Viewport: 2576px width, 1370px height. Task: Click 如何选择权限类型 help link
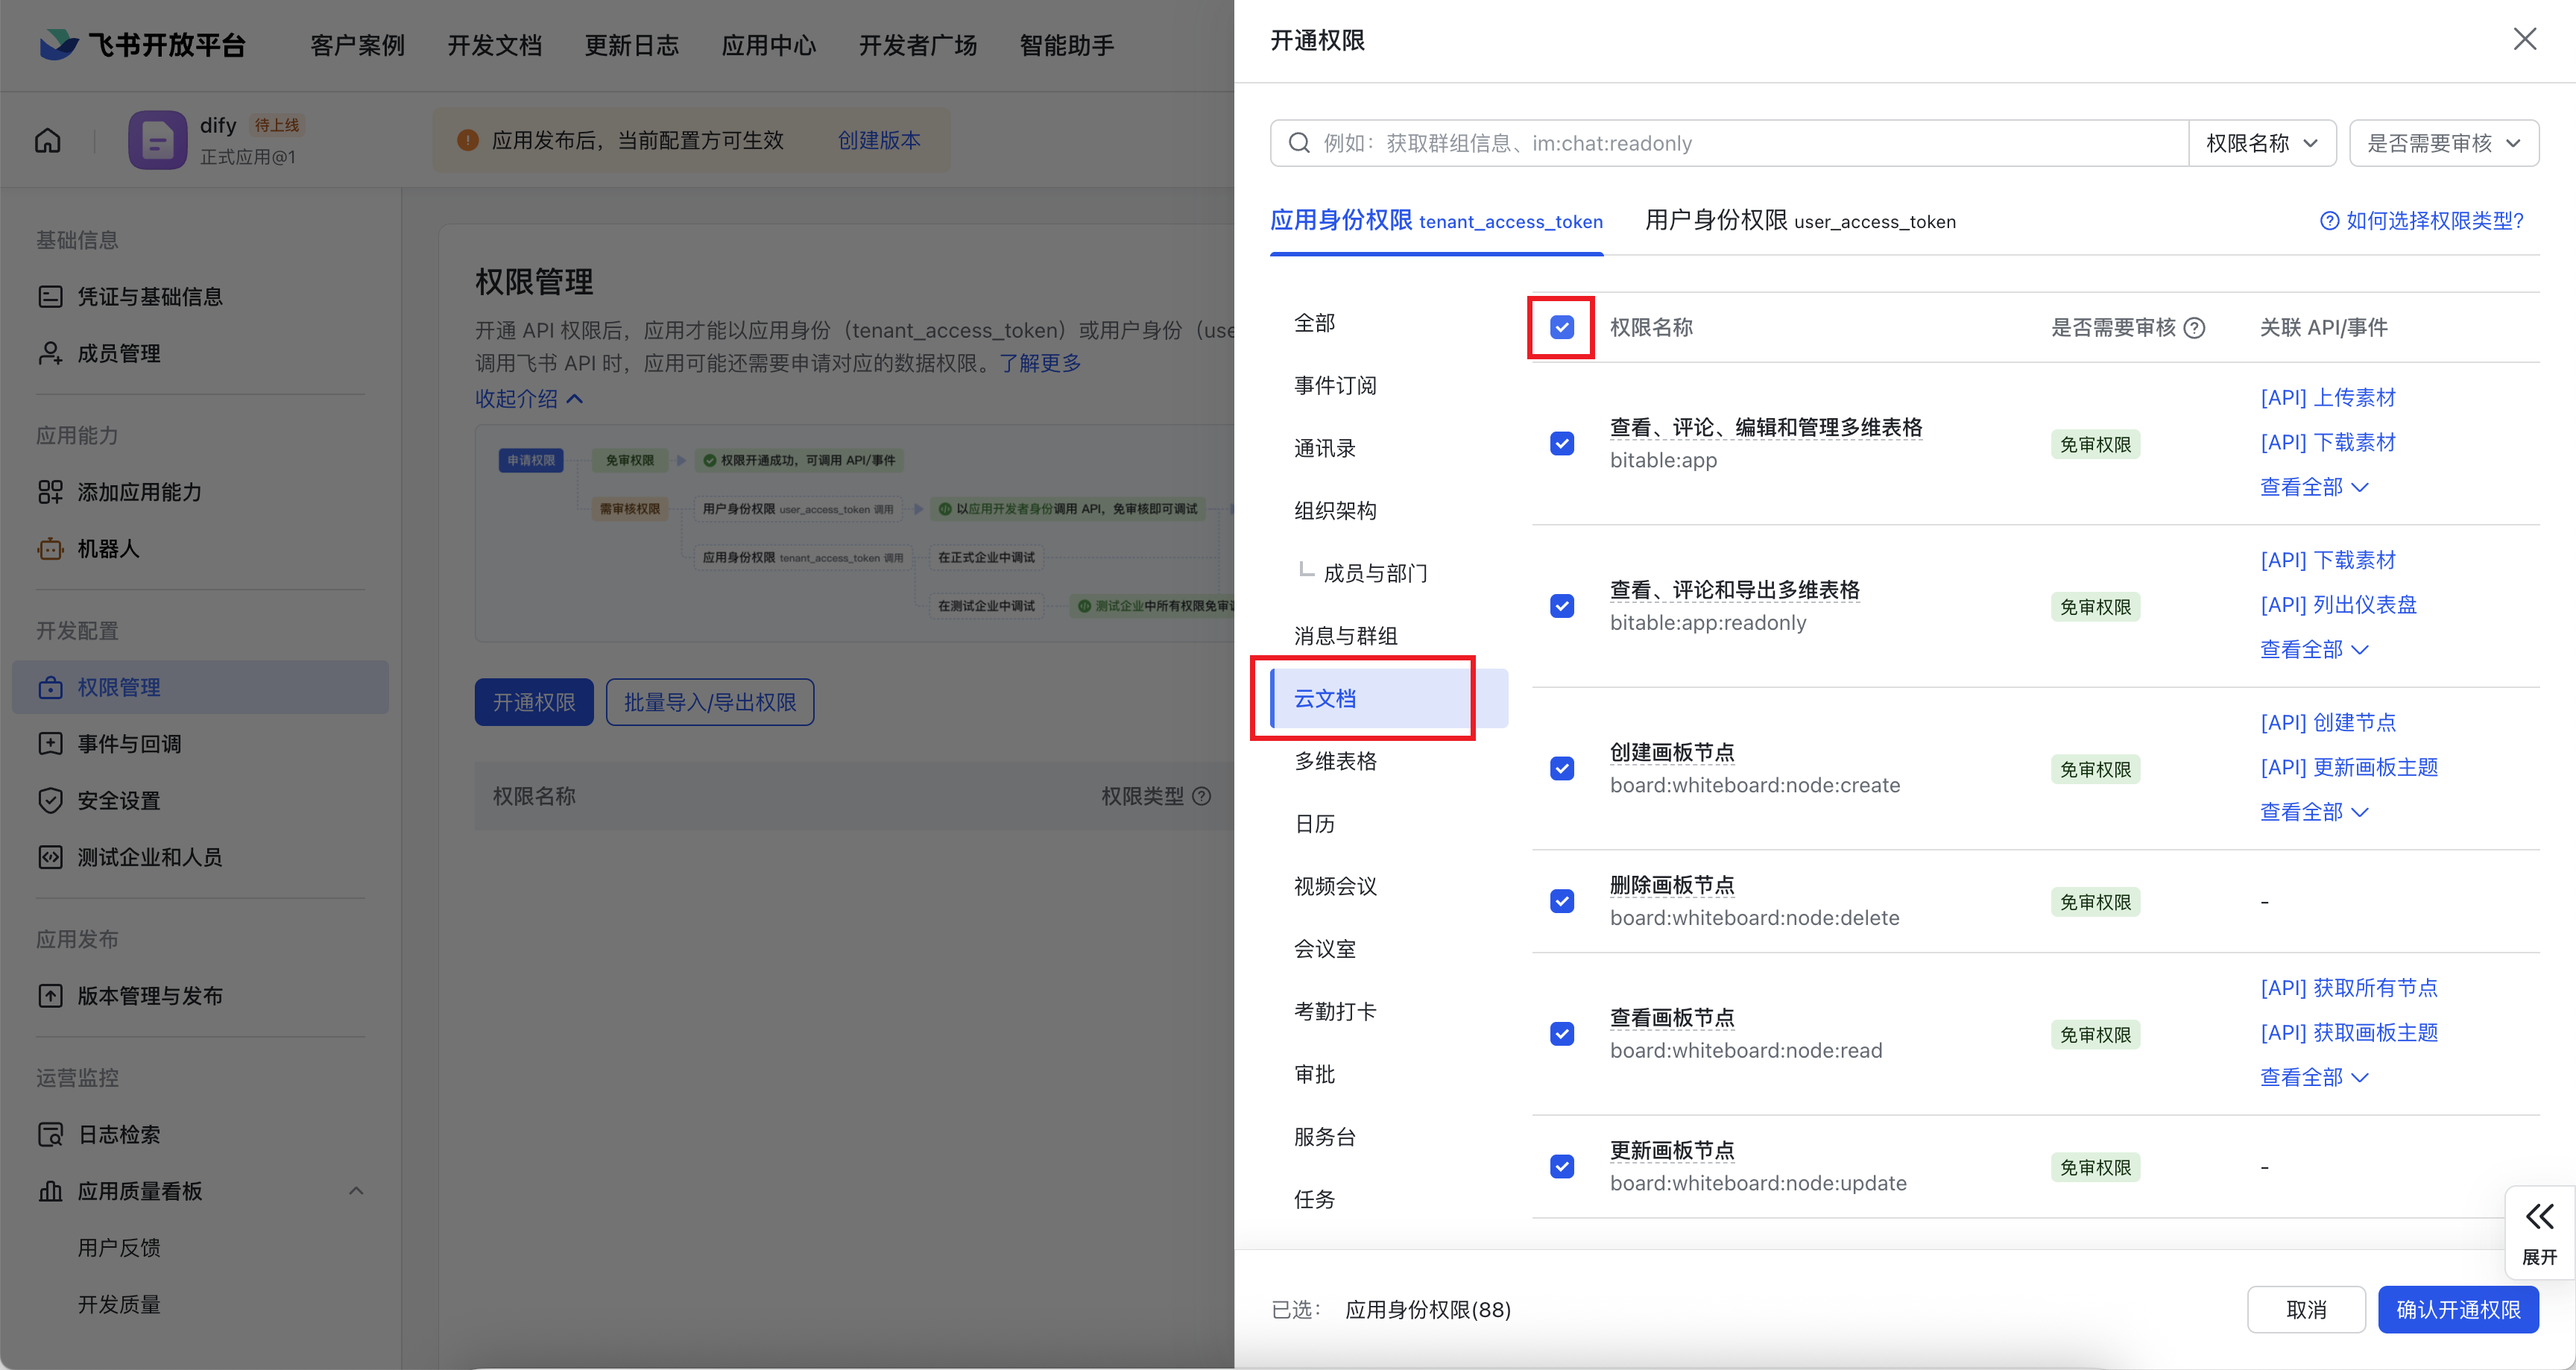(2422, 221)
